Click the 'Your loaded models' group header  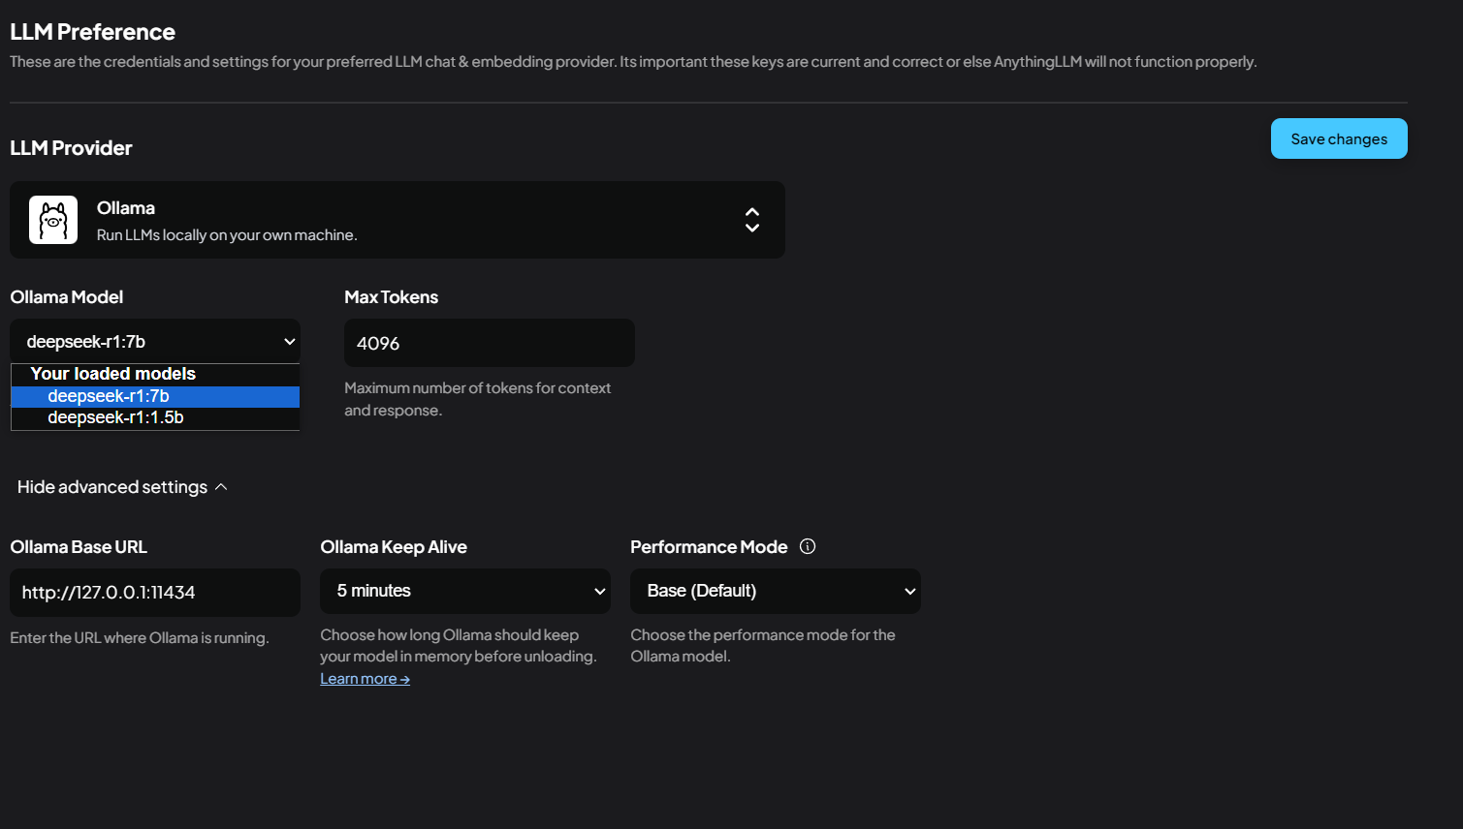(x=113, y=374)
